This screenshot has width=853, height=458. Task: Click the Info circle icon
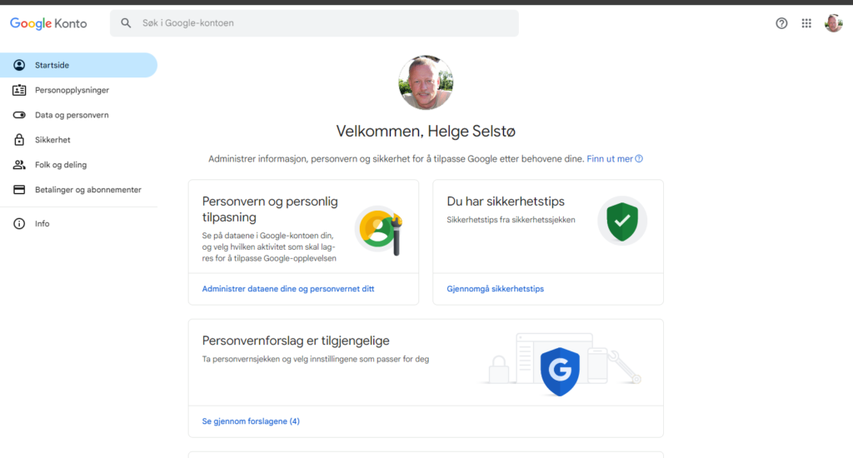click(x=19, y=223)
